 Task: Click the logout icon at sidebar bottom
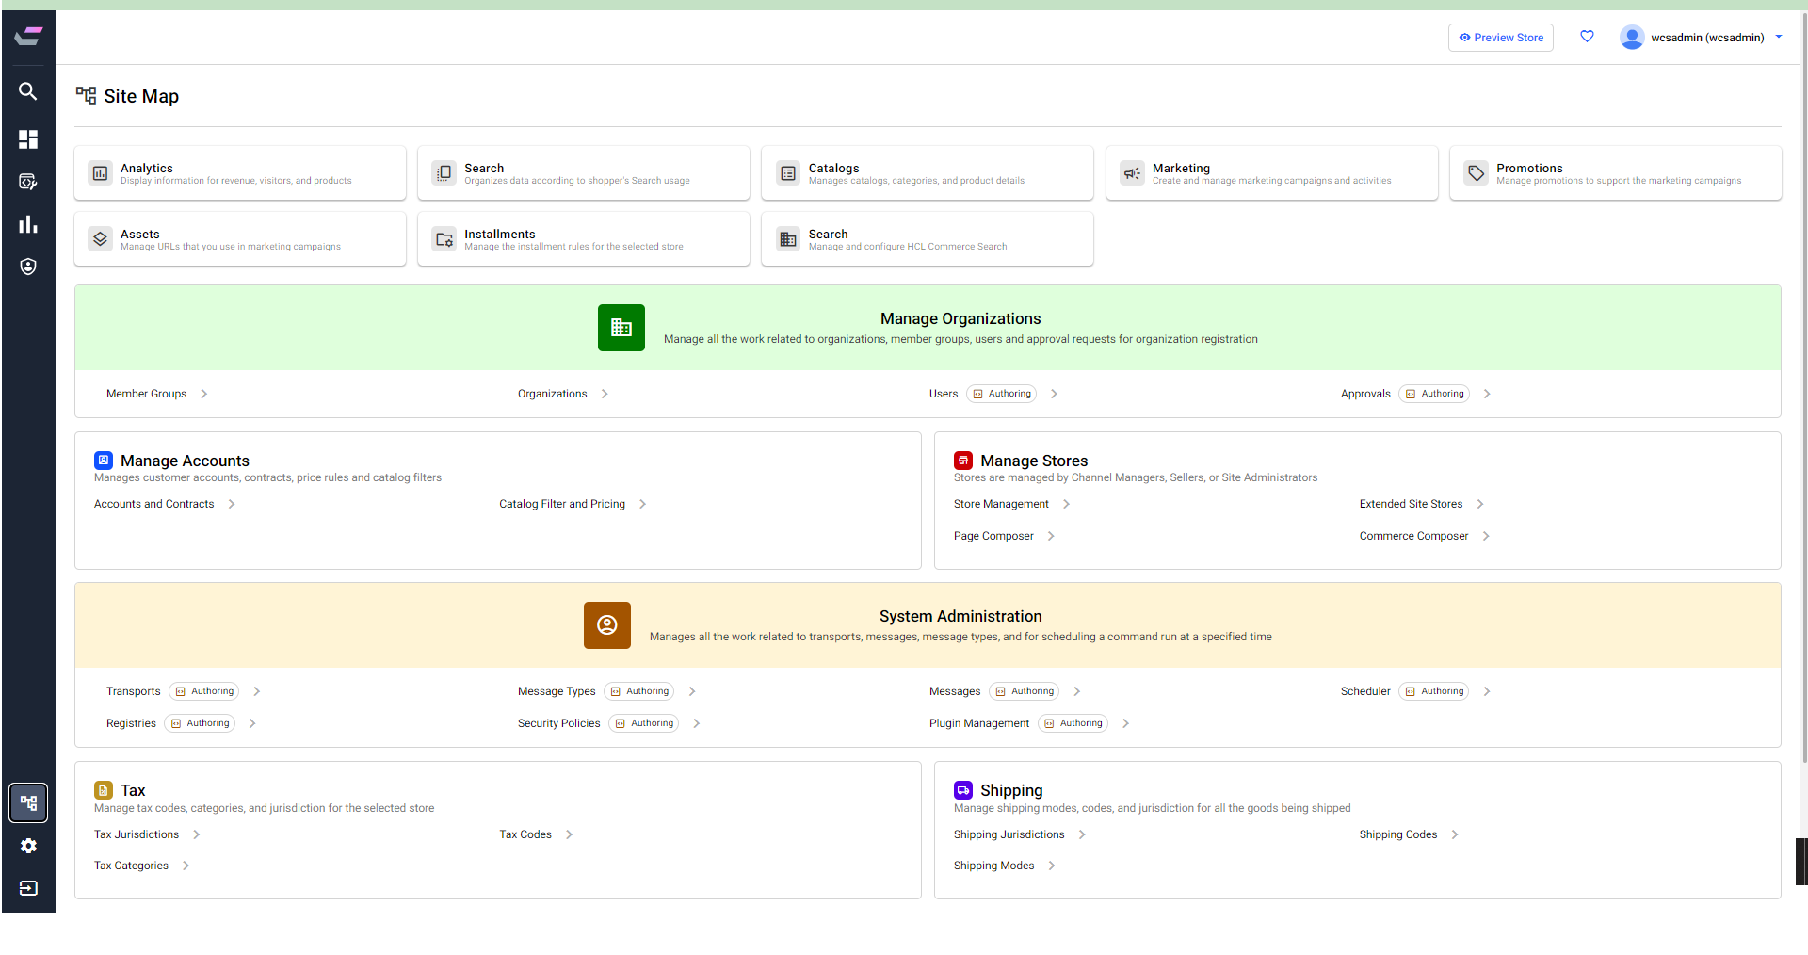(28, 888)
